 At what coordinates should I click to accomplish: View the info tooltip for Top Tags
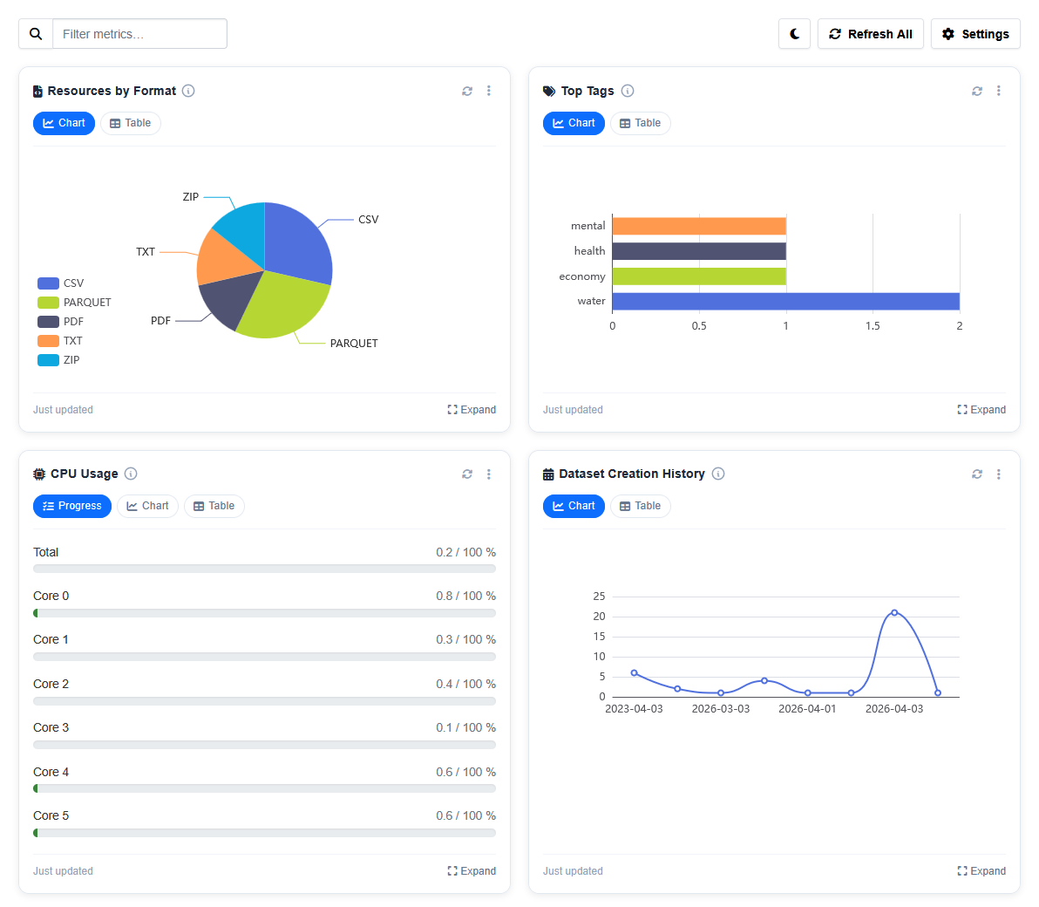pyautogui.click(x=628, y=91)
